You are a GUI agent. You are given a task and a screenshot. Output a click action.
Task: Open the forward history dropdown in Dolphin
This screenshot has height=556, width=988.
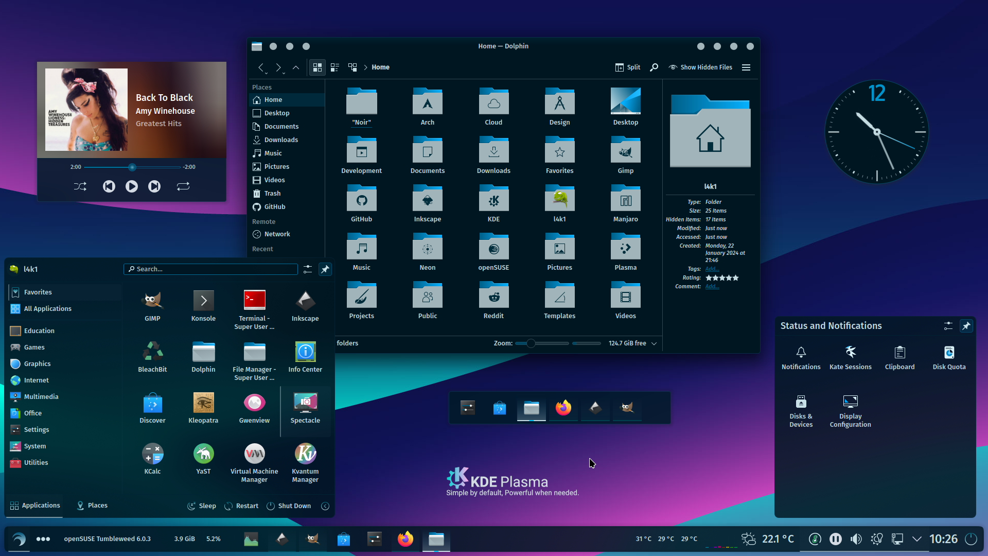click(284, 73)
